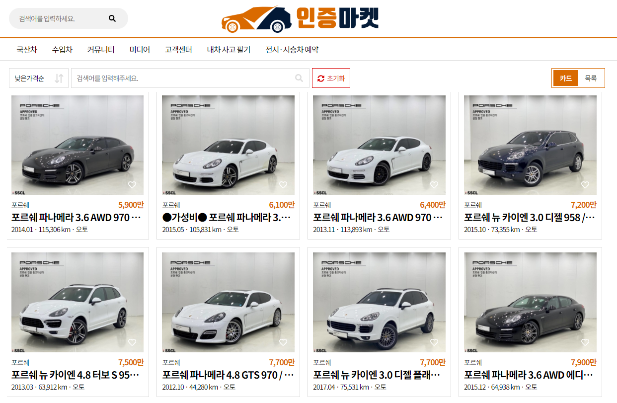Click the 초기화 reset button
Screen dimensions: 617x403
[x=331, y=78]
